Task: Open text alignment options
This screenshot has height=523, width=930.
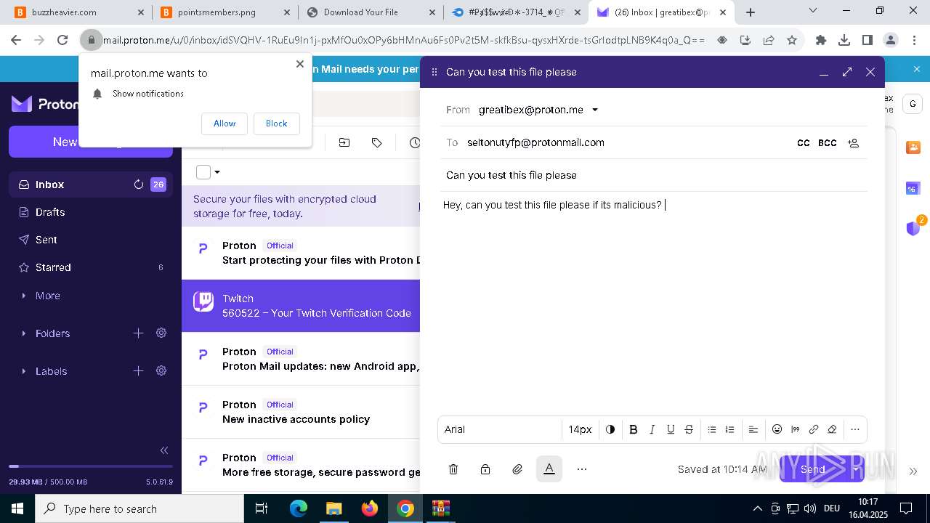Action: click(x=753, y=429)
